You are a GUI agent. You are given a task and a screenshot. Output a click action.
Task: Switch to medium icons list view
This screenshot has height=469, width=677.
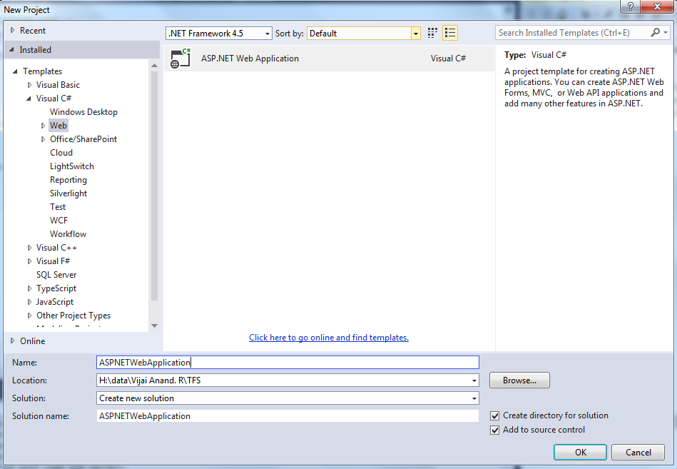click(x=450, y=33)
